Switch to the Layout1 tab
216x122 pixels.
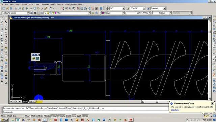click(x=32, y=101)
